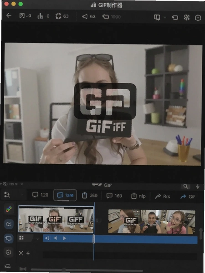
Task: Click the upload item labeled 'nlp'
Action: (x=138, y=196)
